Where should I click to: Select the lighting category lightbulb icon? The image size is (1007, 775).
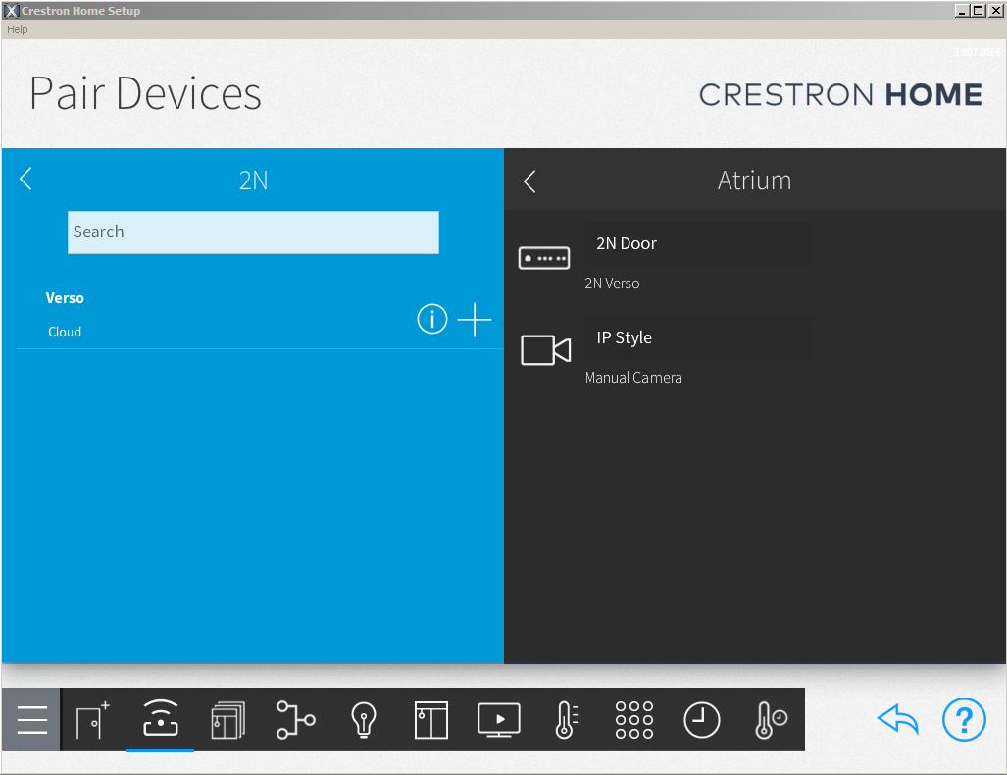[x=363, y=719]
